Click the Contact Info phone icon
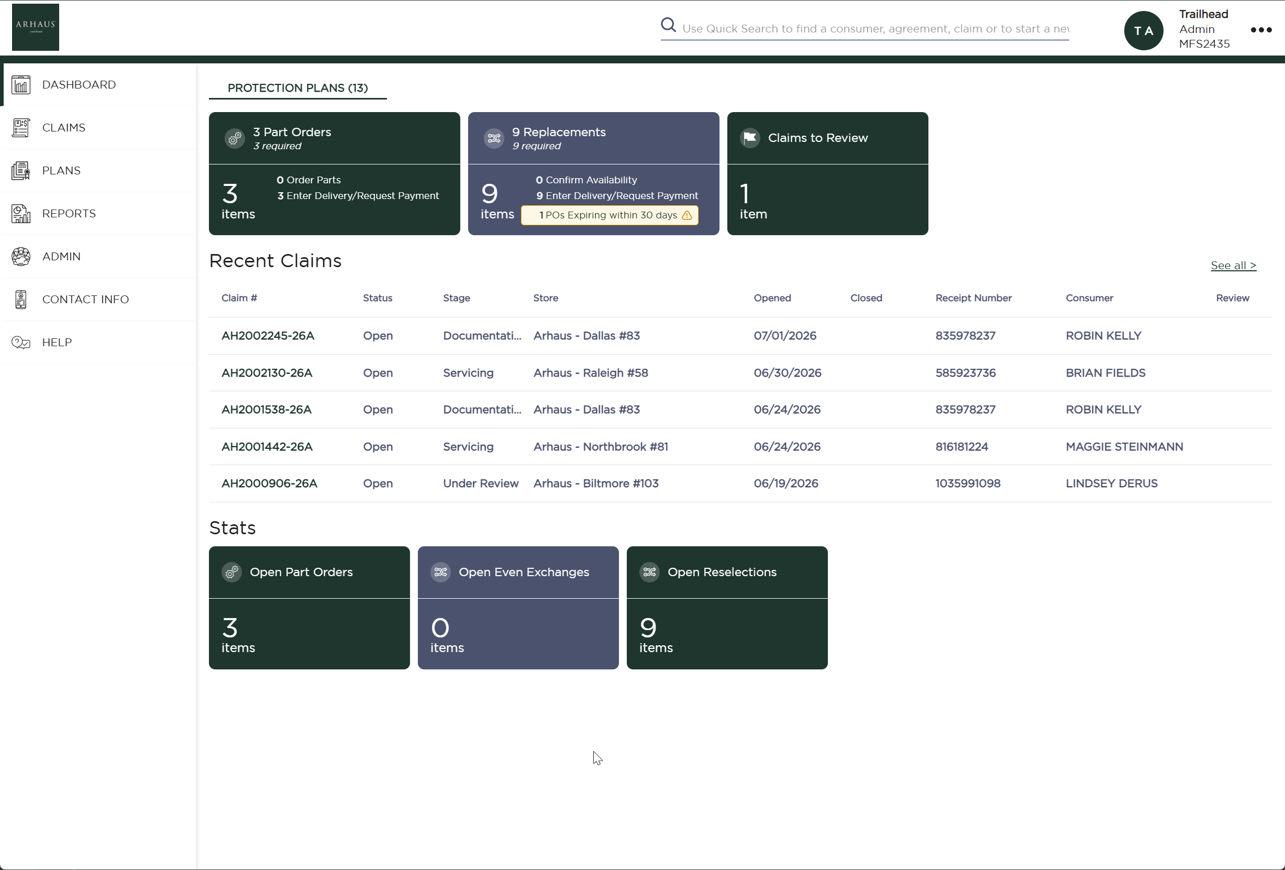Screen dimensions: 1285x870 click(x=21, y=300)
